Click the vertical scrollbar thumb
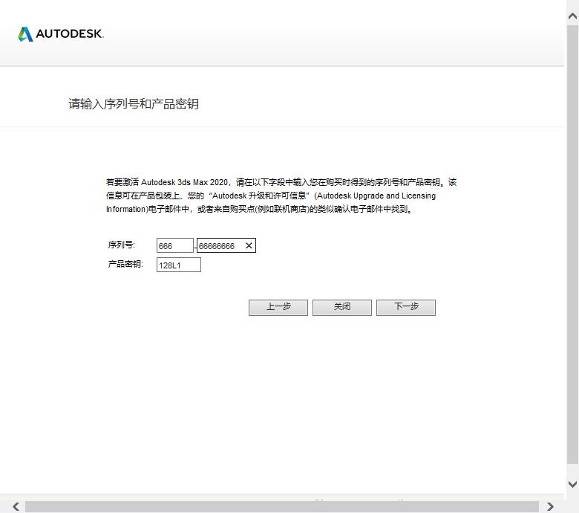Screen dimensions: 579x513 pyautogui.click(x=572, y=244)
